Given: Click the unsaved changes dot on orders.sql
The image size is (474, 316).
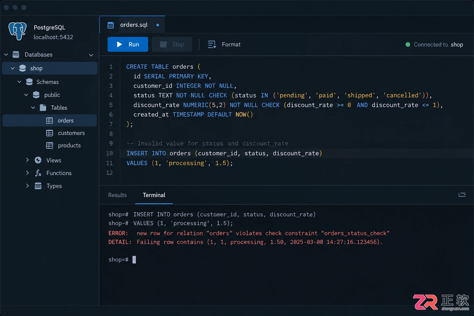Looking at the screenshot, I should (158, 25).
